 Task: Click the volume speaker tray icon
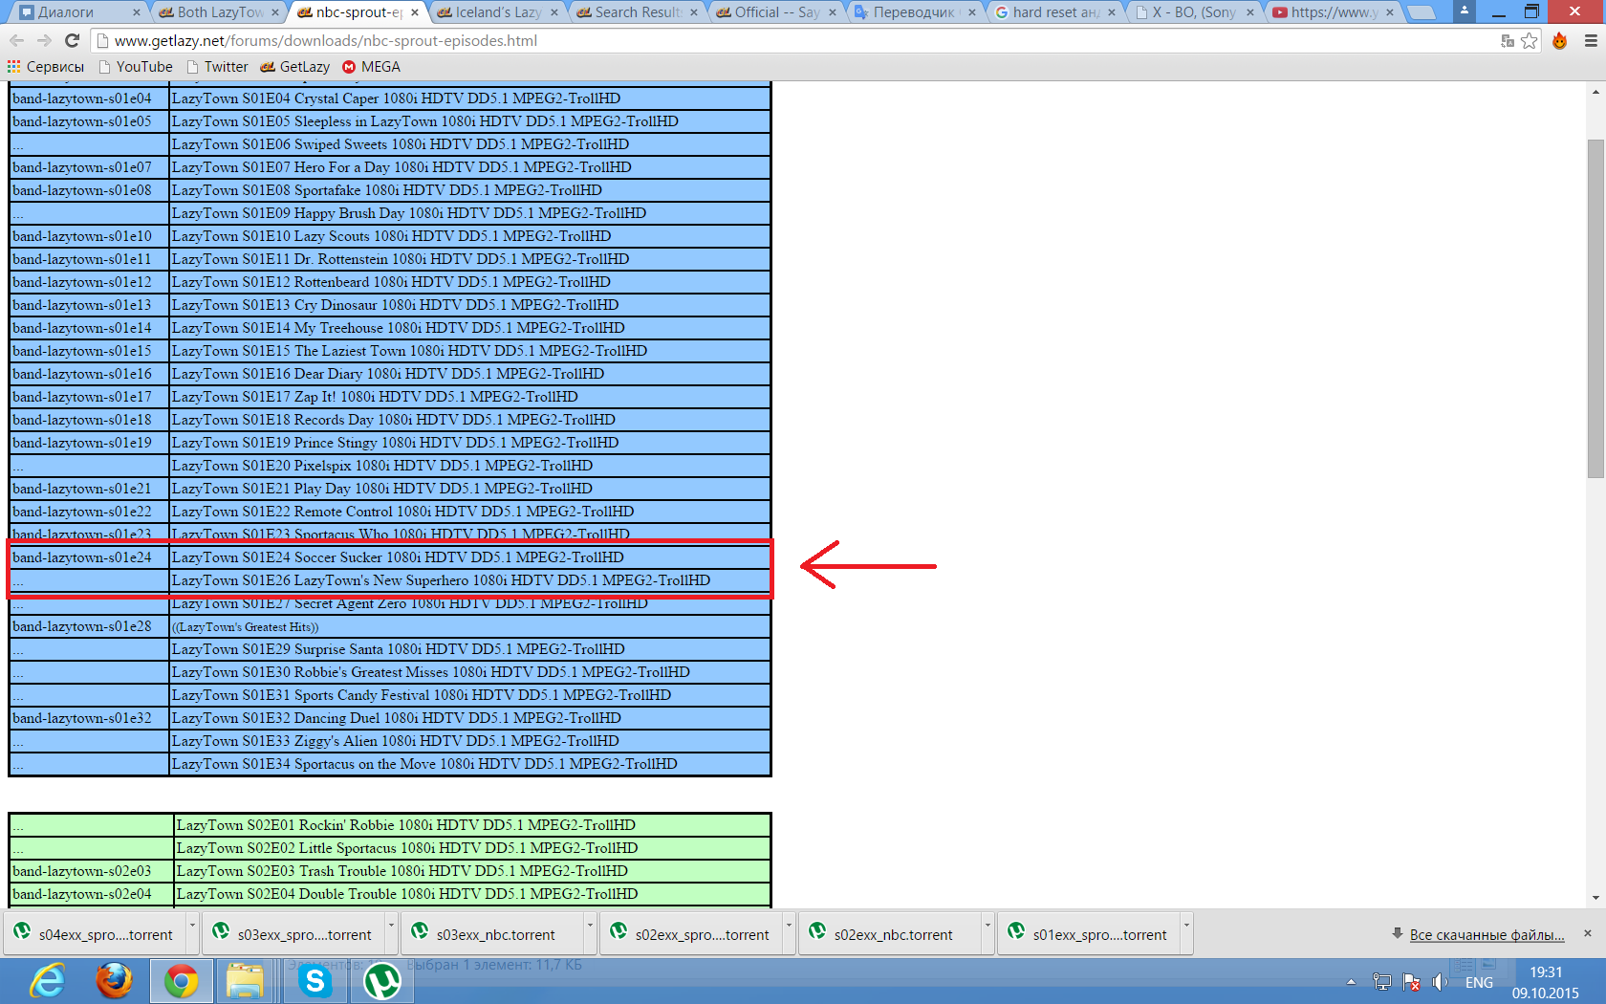(x=1439, y=982)
